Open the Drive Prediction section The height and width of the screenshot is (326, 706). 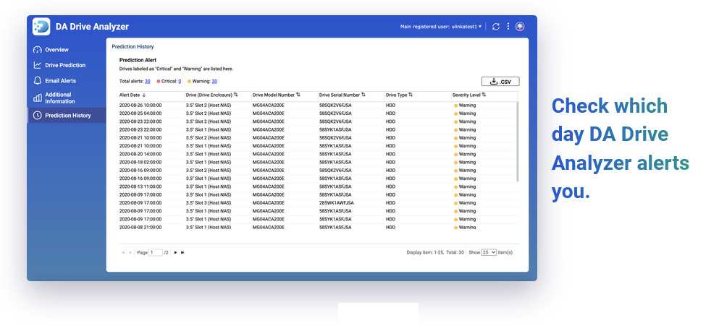coord(67,65)
